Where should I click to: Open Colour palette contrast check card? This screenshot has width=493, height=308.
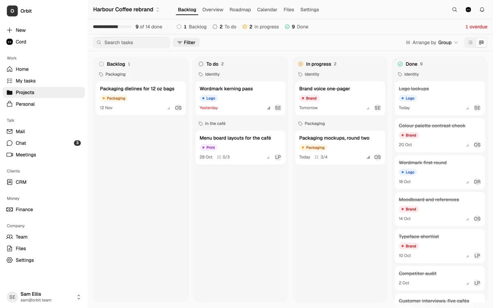tap(440, 135)
